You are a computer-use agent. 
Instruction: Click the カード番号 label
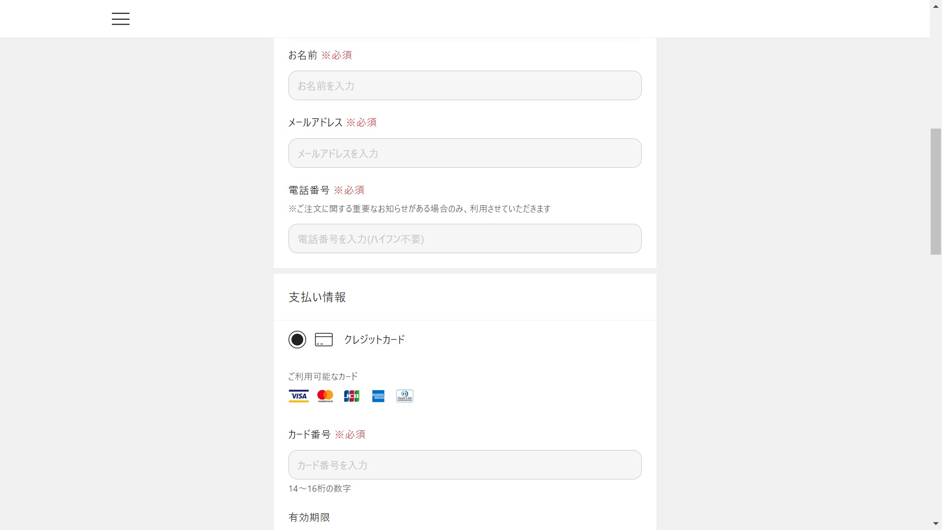[x=310, y=434]
